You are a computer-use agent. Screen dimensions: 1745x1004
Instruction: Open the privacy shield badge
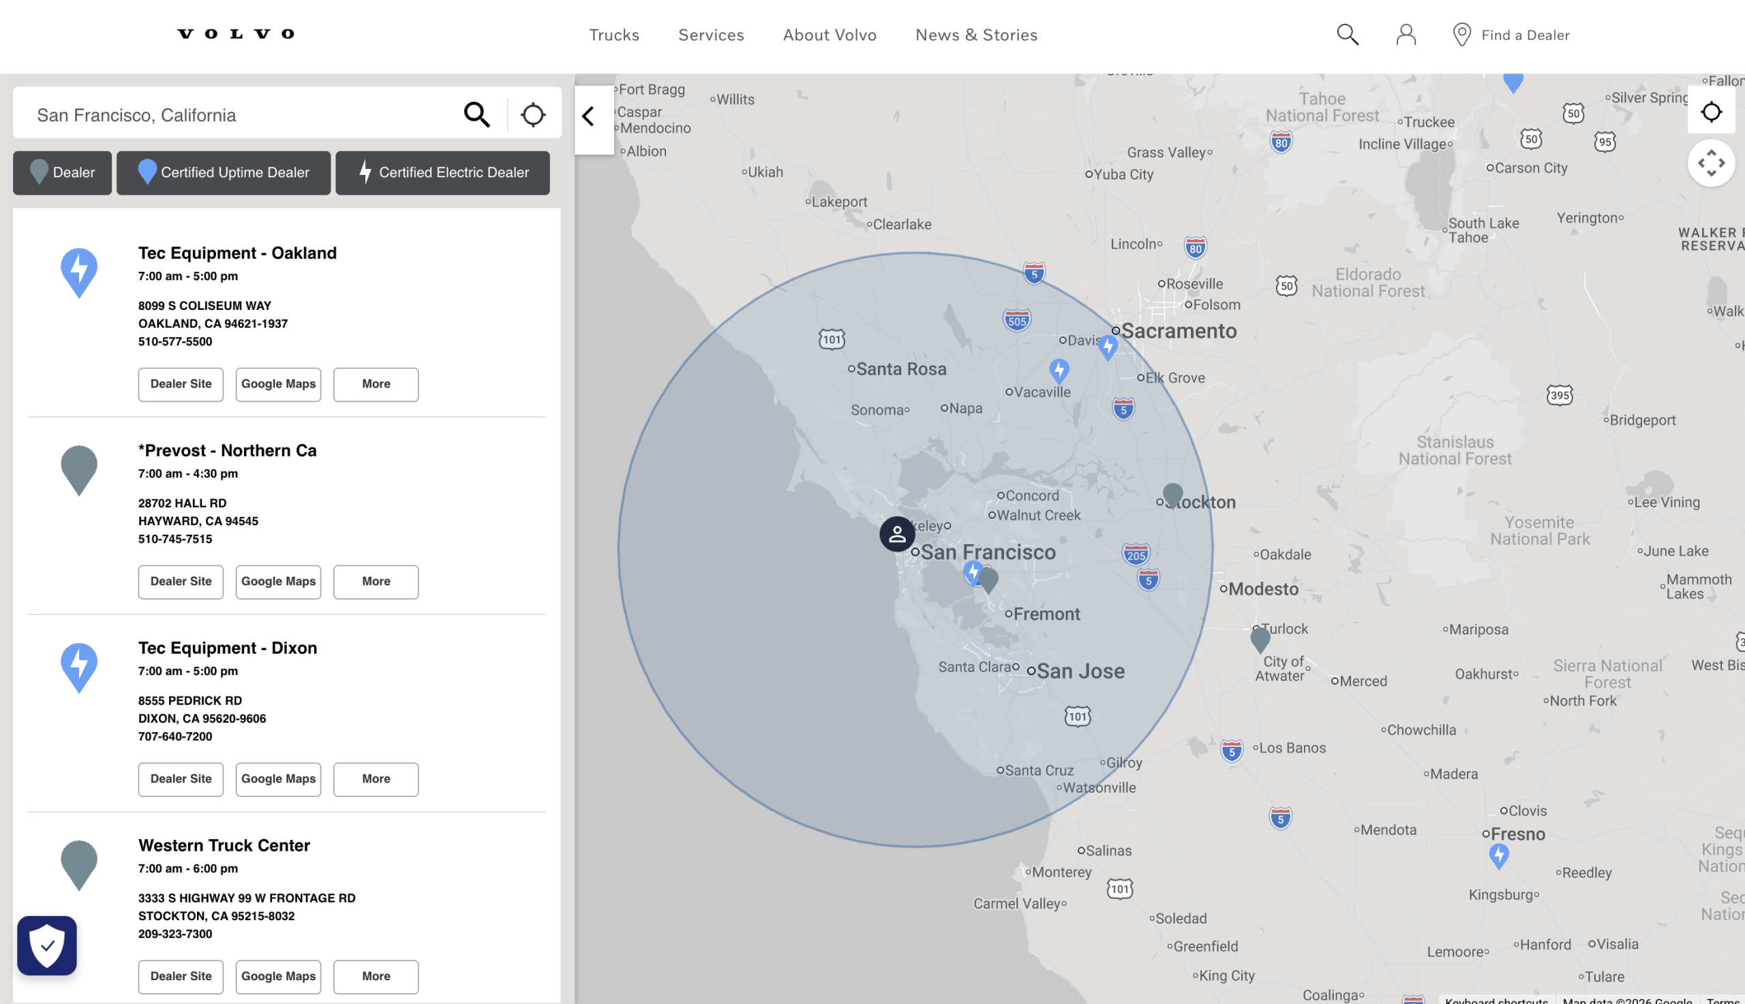coord(47,945)
